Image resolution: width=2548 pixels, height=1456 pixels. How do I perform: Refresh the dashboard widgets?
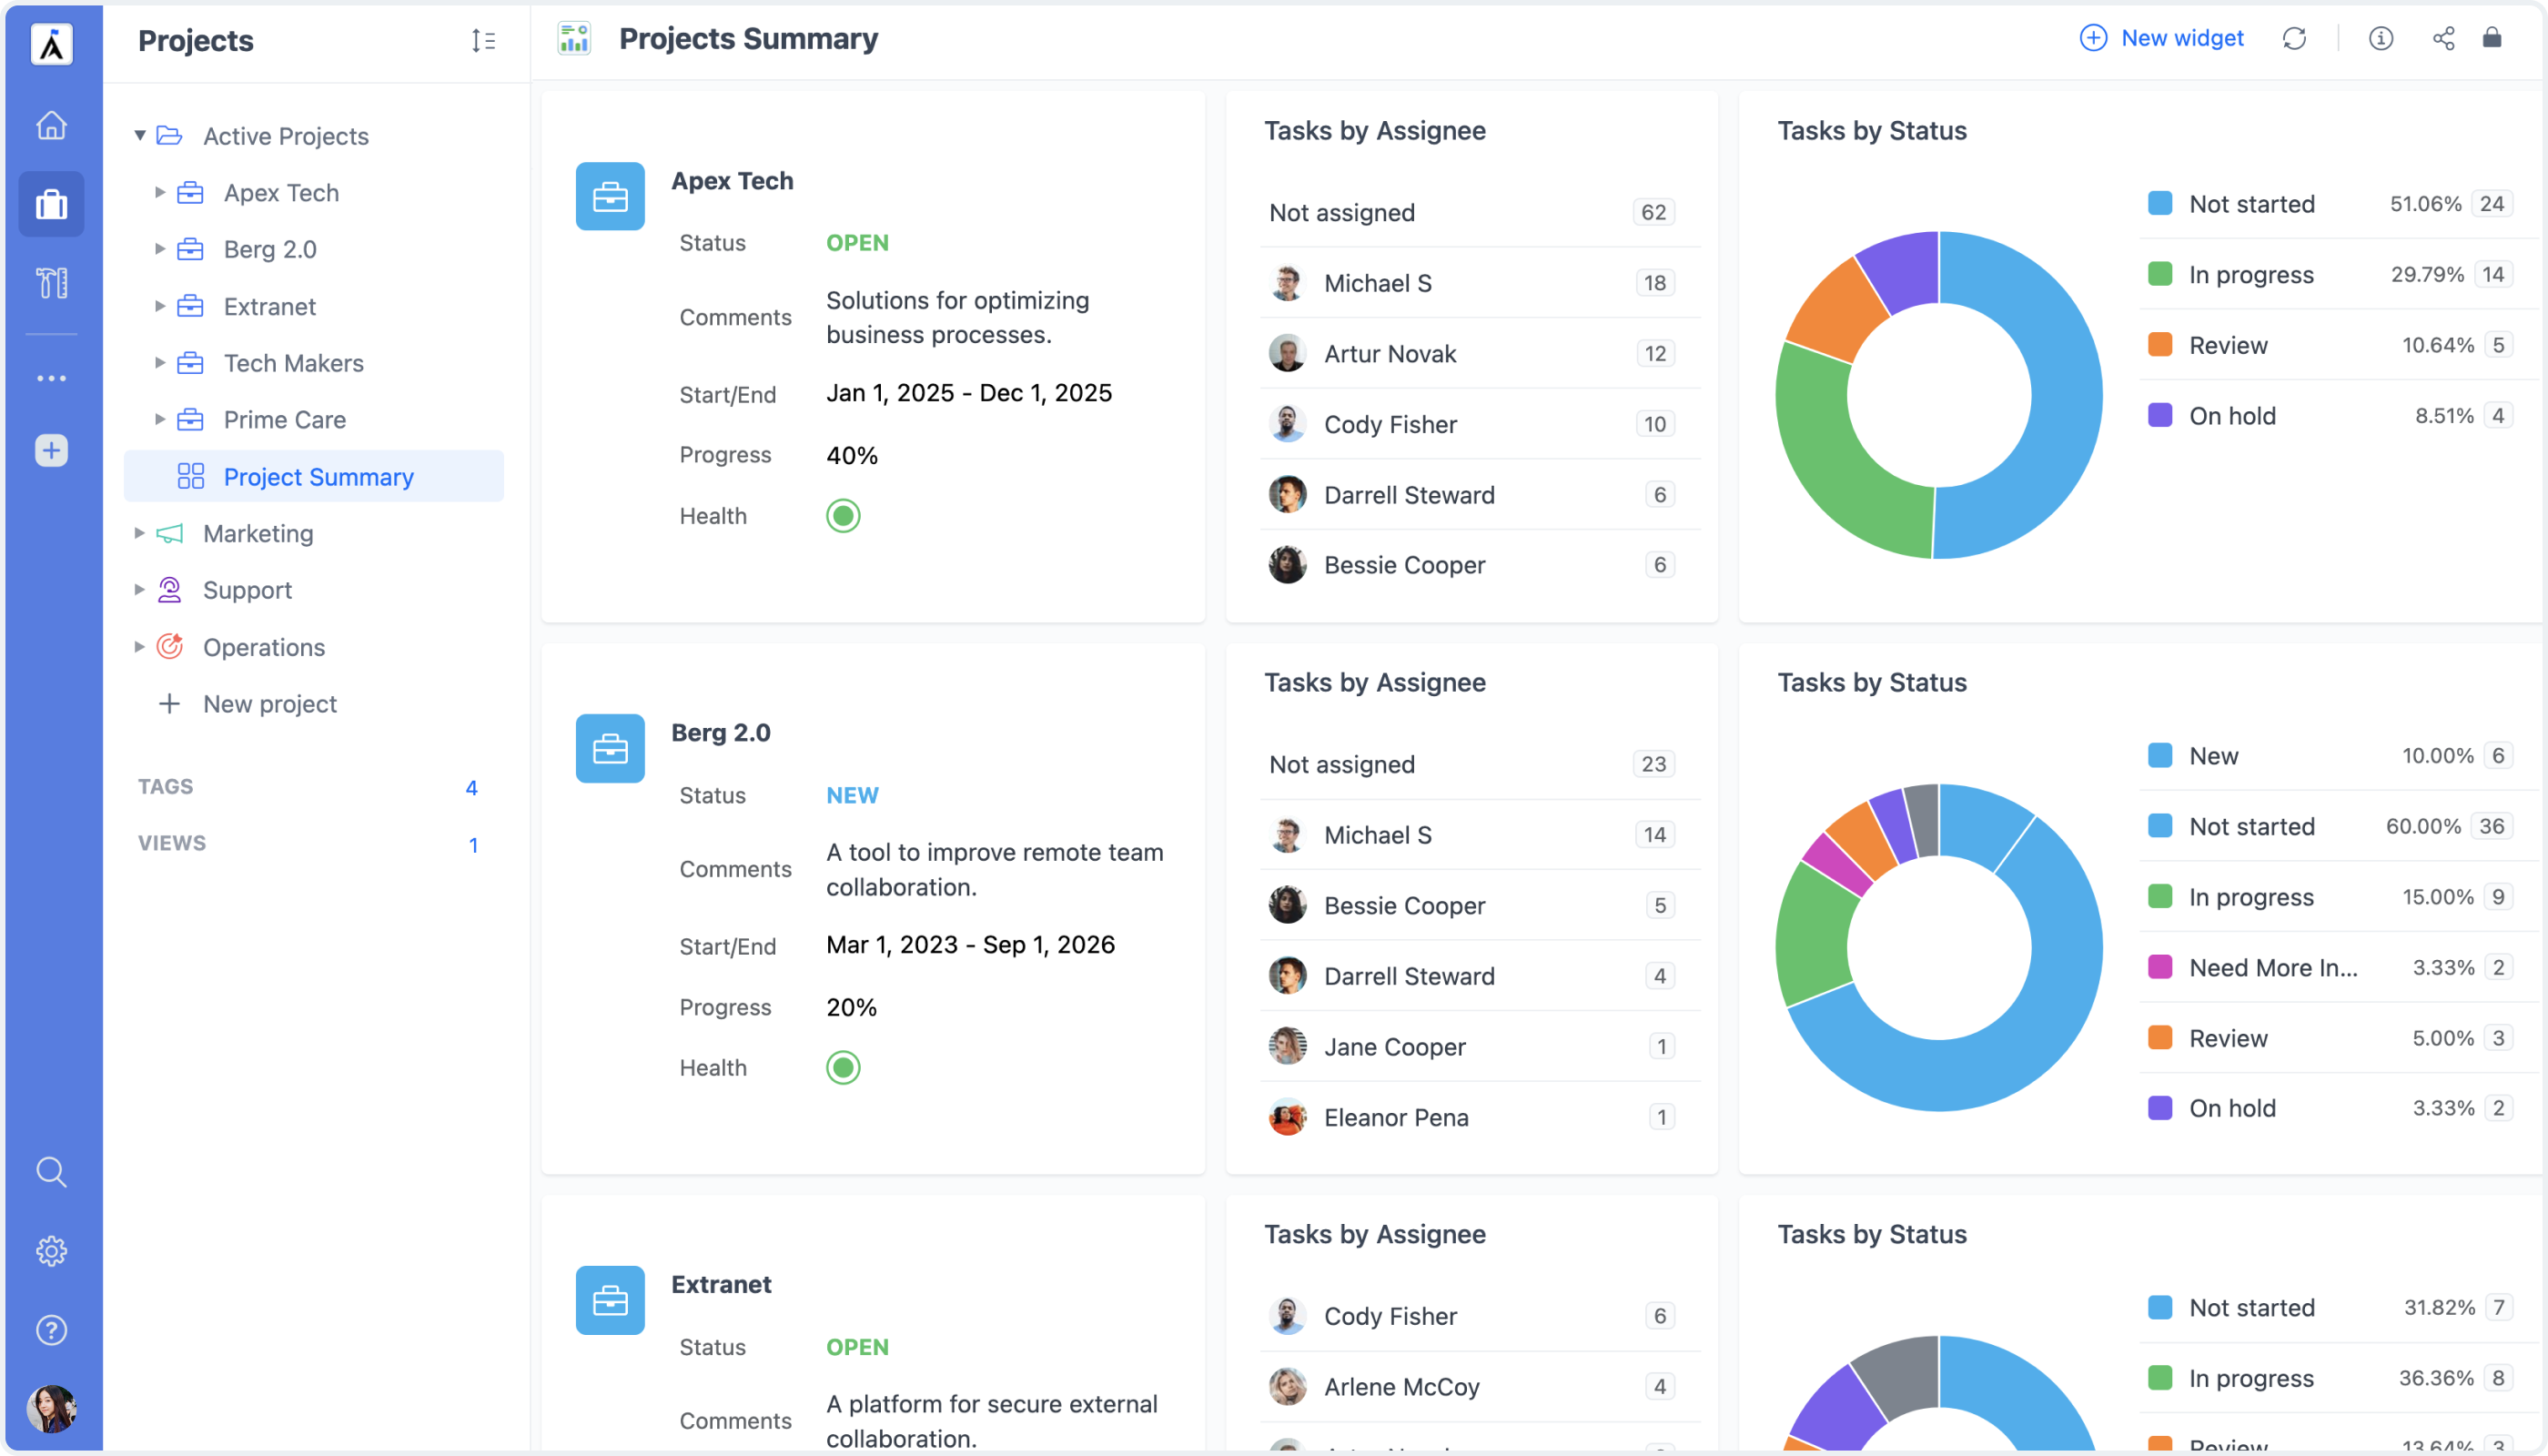point(2294,38)
